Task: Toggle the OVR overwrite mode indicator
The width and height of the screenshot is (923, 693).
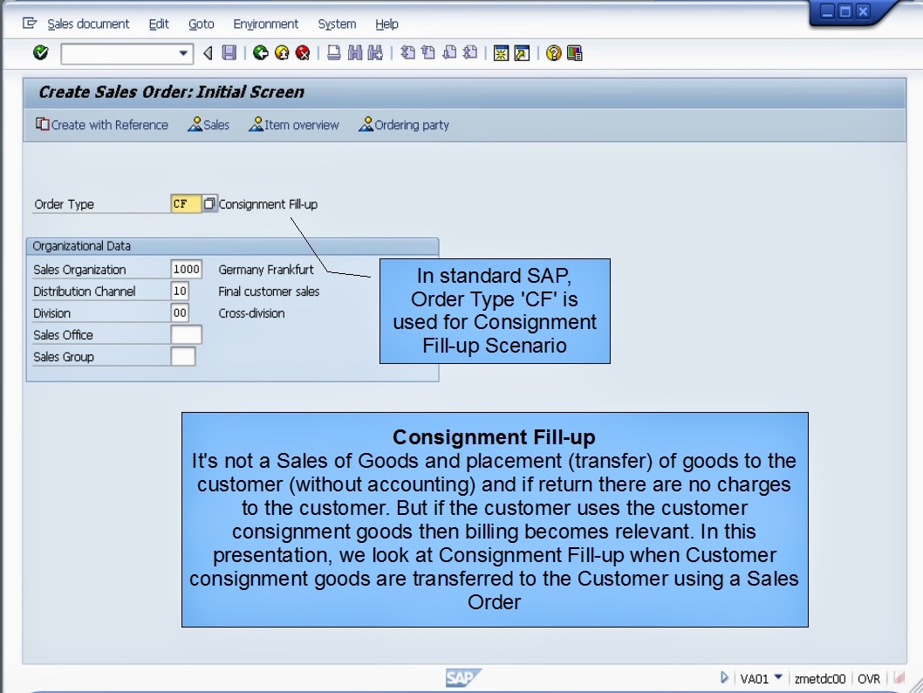Action: coord(867,677)
